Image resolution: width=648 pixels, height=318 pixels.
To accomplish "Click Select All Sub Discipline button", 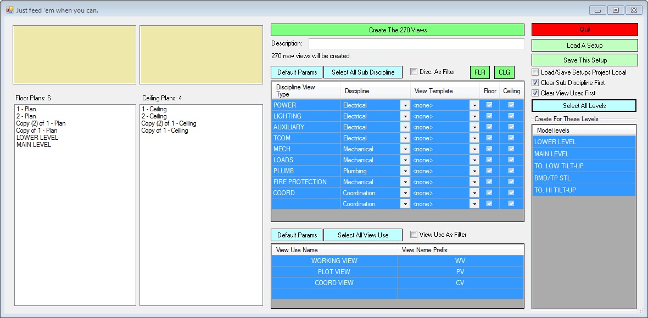I will (362, 72).
